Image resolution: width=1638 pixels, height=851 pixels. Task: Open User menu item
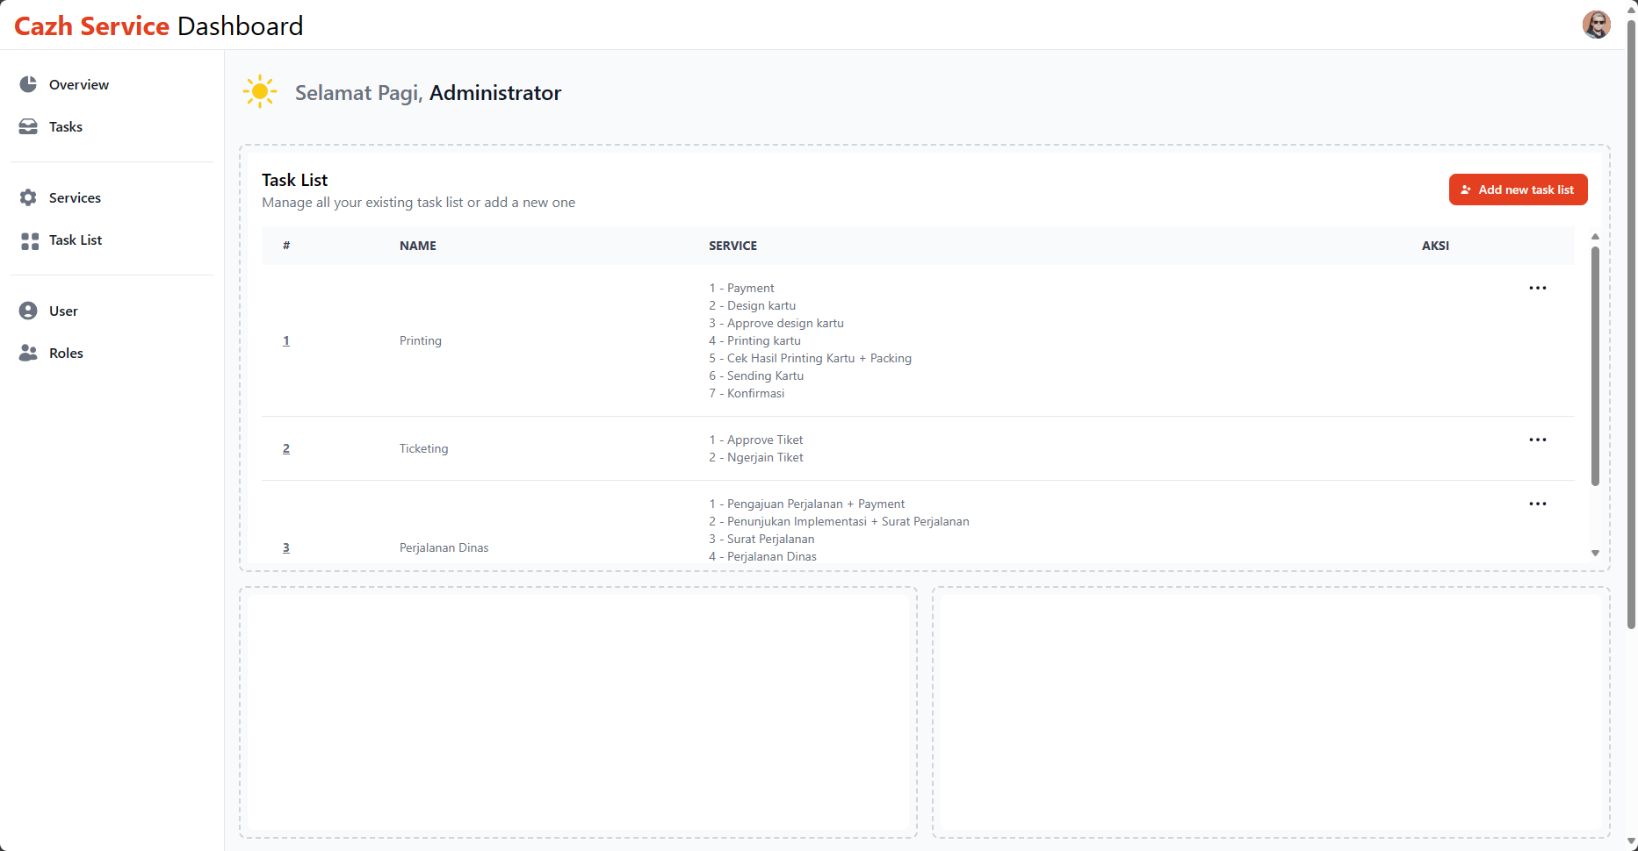pyautogui.click(x=112, y=311)
